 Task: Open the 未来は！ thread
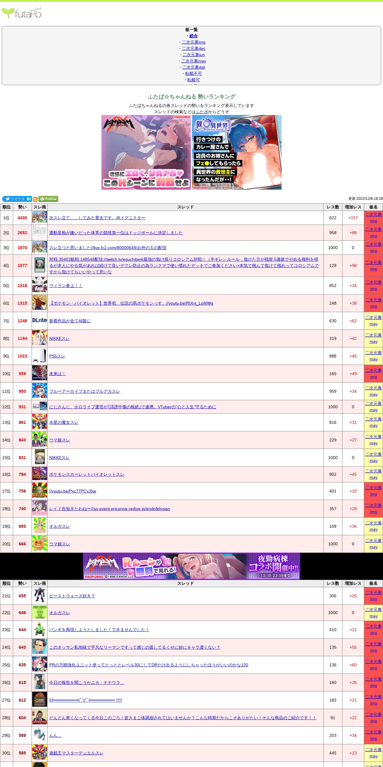coord(57,374)
